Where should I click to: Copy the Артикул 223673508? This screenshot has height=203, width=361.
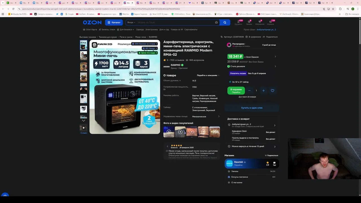[232, 37]
